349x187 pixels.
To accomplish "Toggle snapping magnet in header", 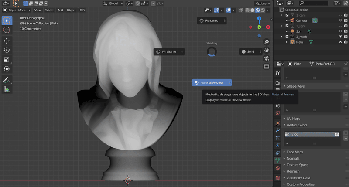I will pos(137,3).
